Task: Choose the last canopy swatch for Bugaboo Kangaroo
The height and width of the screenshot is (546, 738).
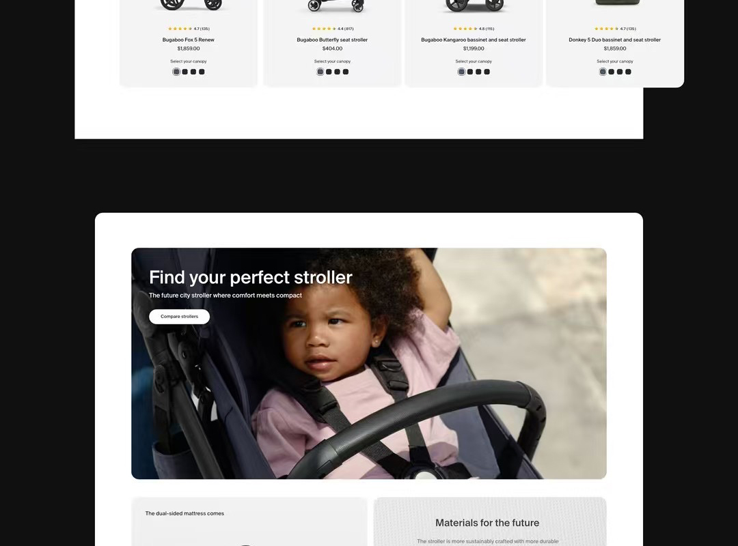Action: point(487,72)
